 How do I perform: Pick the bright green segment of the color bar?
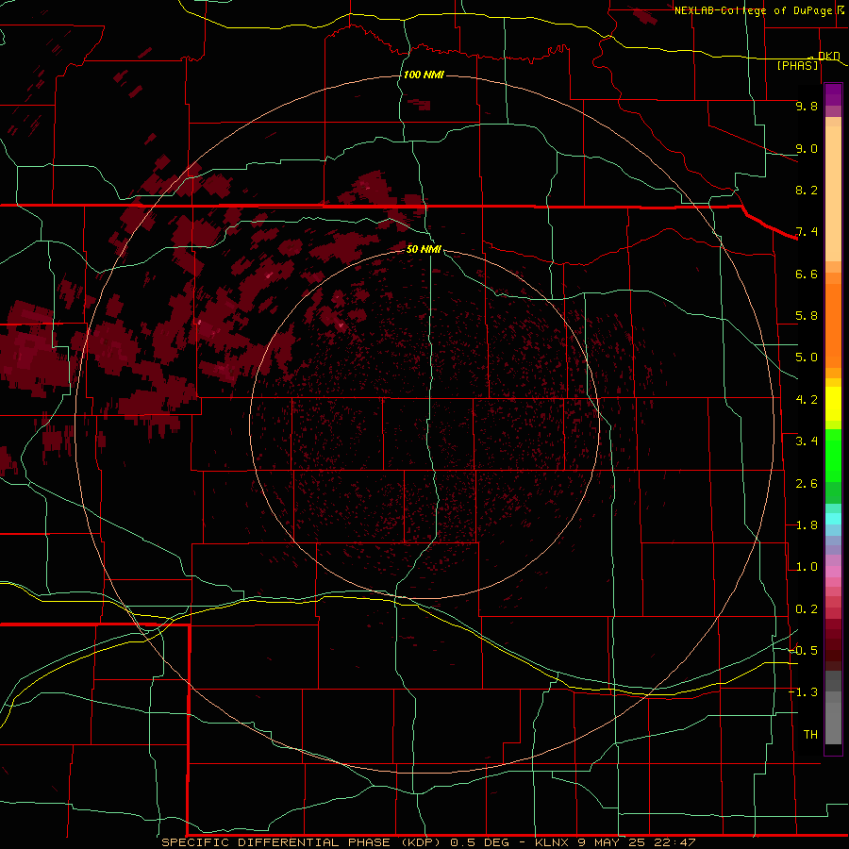tap(833, 456)
